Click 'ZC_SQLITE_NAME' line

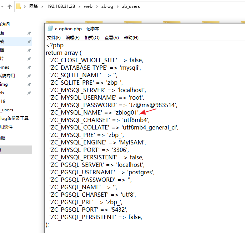(x=84, y=75)
